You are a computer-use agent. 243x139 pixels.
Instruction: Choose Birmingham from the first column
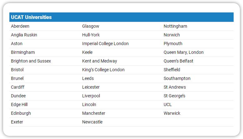click(23, 53)
